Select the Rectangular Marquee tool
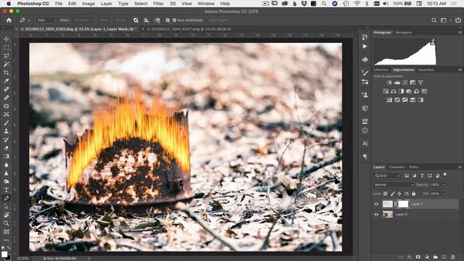The image size is (464, 261). [x=7, y=47]
